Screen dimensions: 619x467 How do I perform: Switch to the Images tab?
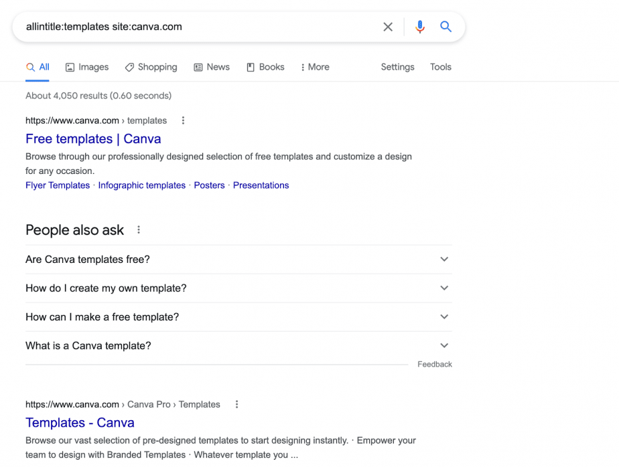tap(87, 67)
